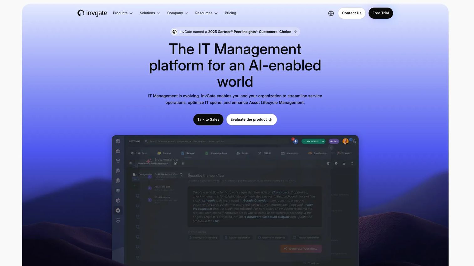Click the Generate Workflow button
The image size is (474, 266).
tap(301, 249)
